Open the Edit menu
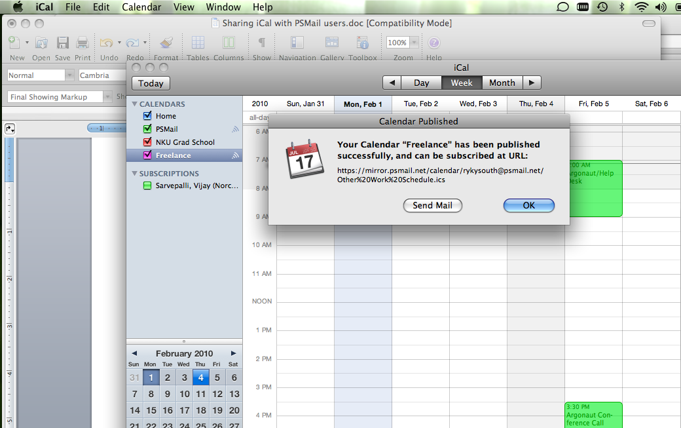Image resolution: width=681 pixels, height=428 pixels. pos(101,7)
